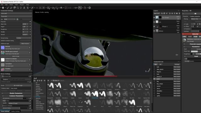Open the Size 2048 dropdown
Image resolution: width=201 pixels, height=113 pixels.
[x=10, y=19]
